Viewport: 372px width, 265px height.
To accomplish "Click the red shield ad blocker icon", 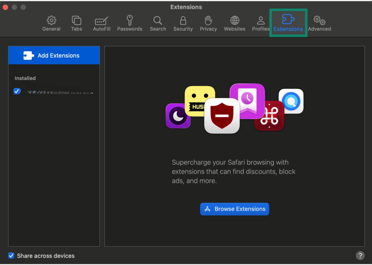I will point(222,116).
